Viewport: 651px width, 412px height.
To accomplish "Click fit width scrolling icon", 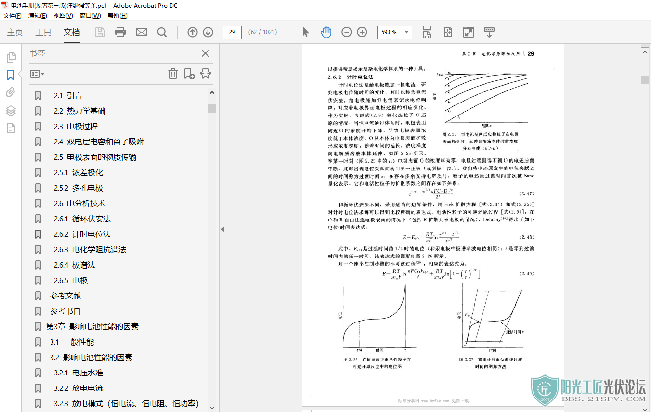I will click(427, 32).
